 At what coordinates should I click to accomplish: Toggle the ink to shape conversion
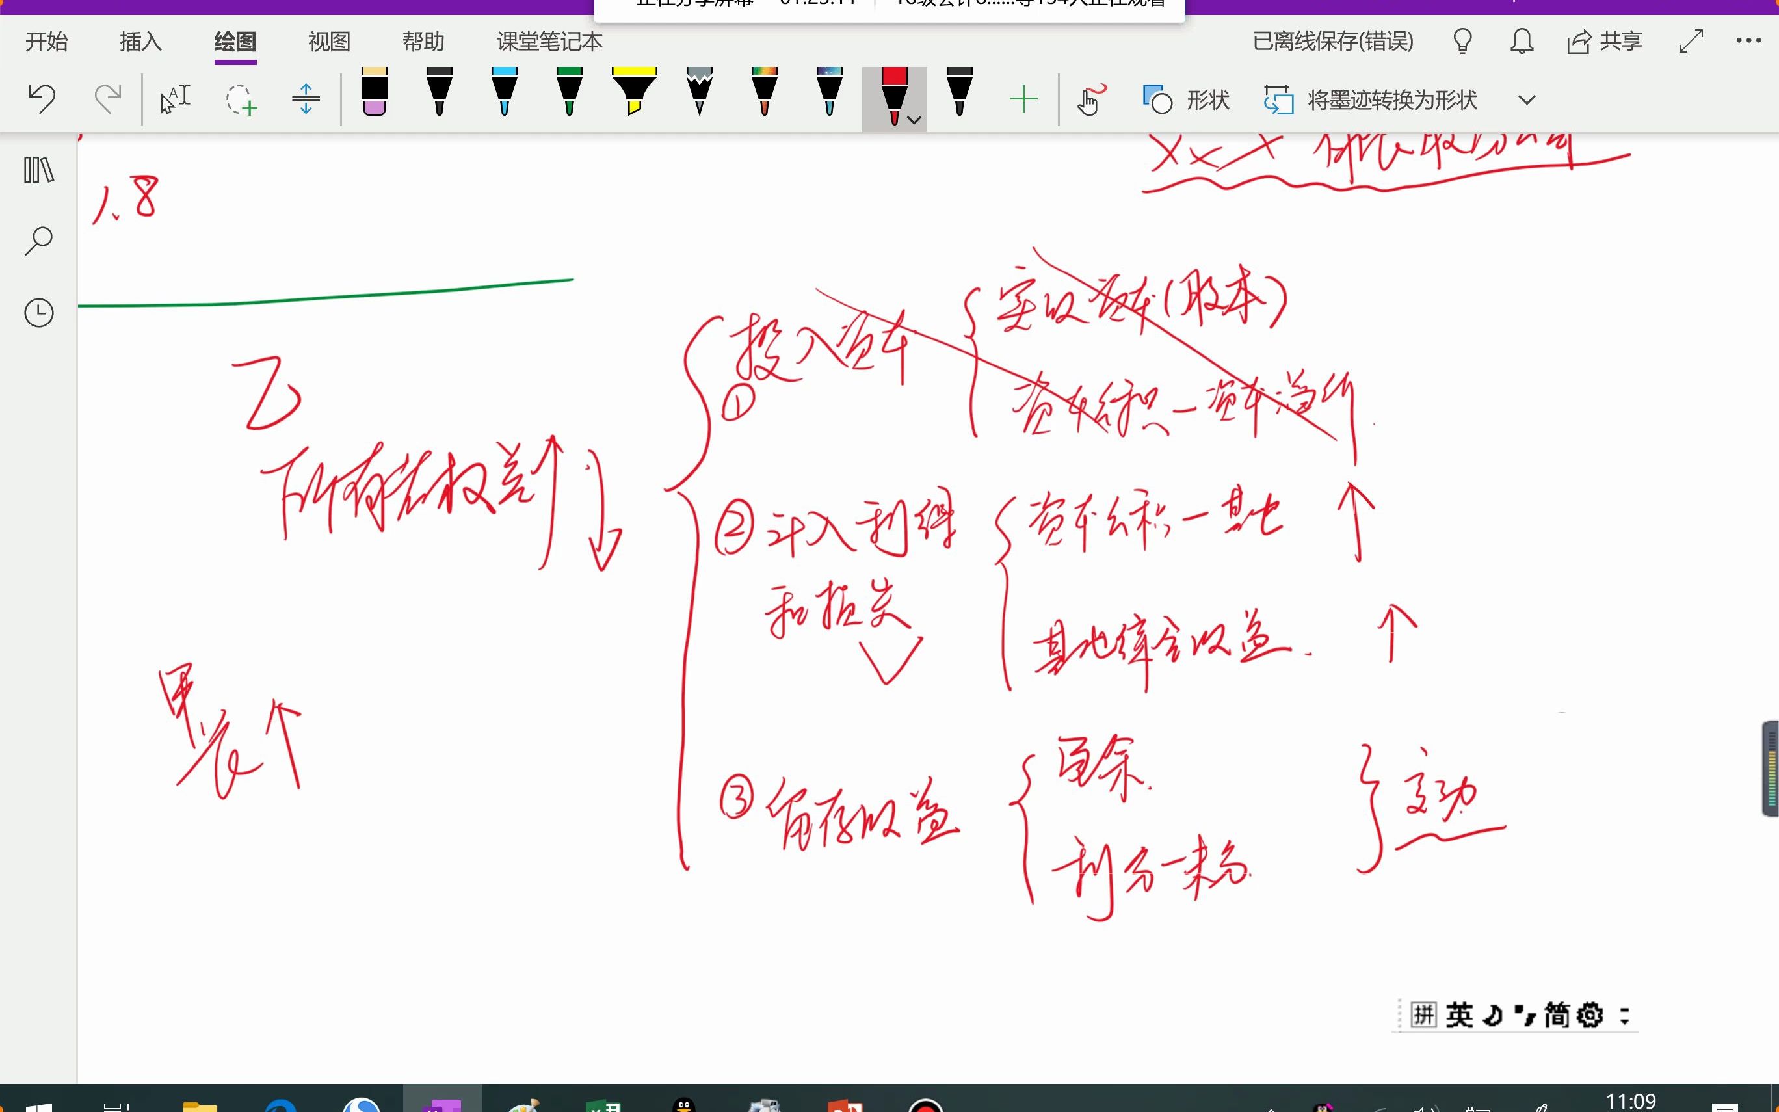point(1371,99)
